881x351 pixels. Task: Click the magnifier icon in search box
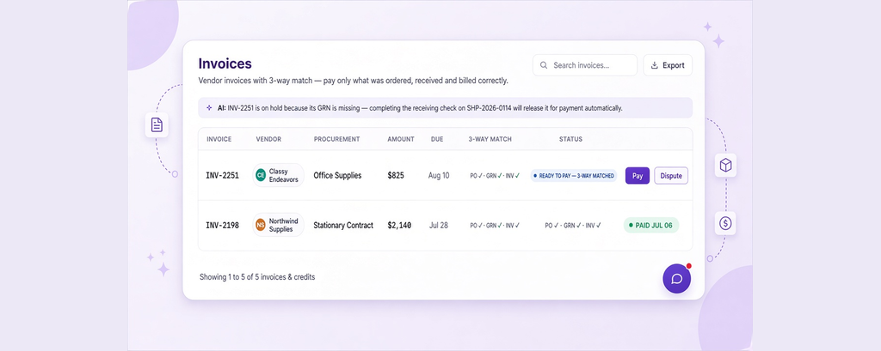(544, 65)
